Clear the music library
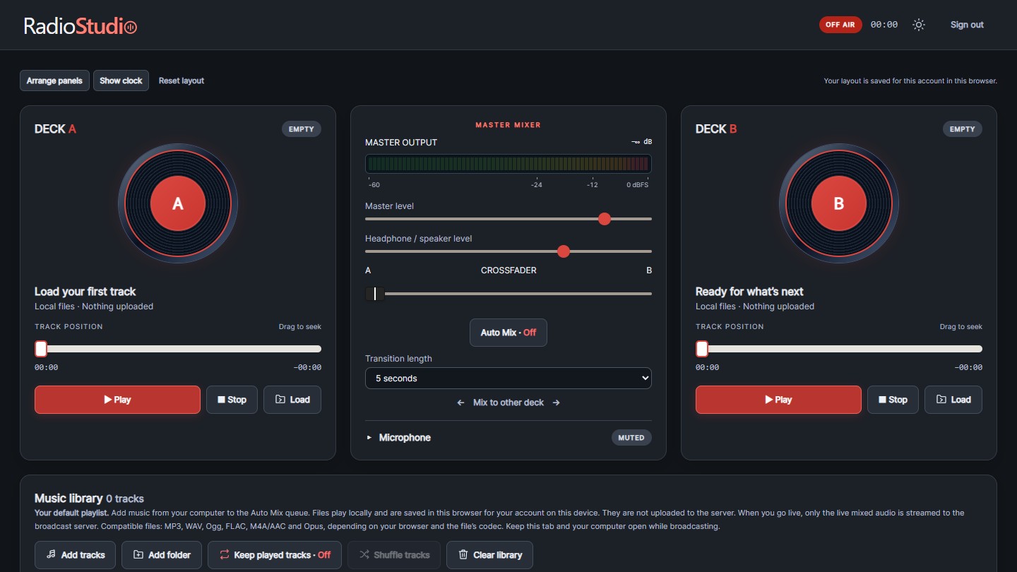Image resolution: width=1017 pixels, height=572 pixels. (x=489, y=555)
